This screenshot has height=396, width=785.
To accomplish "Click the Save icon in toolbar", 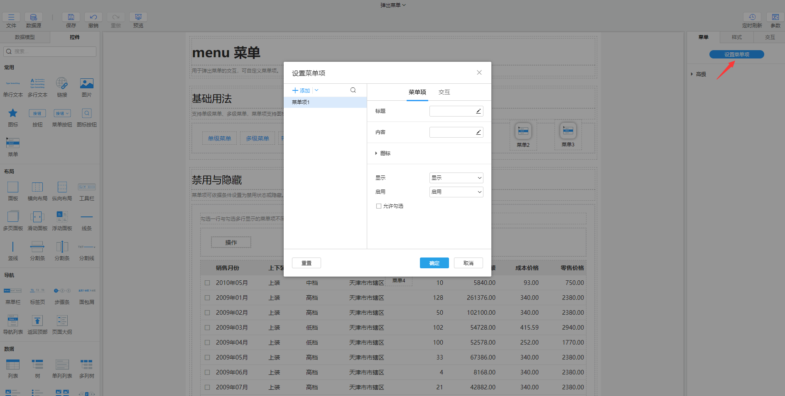I will click(71, 17).
